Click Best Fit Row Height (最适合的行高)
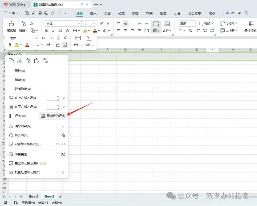 [x=53, y=116]
